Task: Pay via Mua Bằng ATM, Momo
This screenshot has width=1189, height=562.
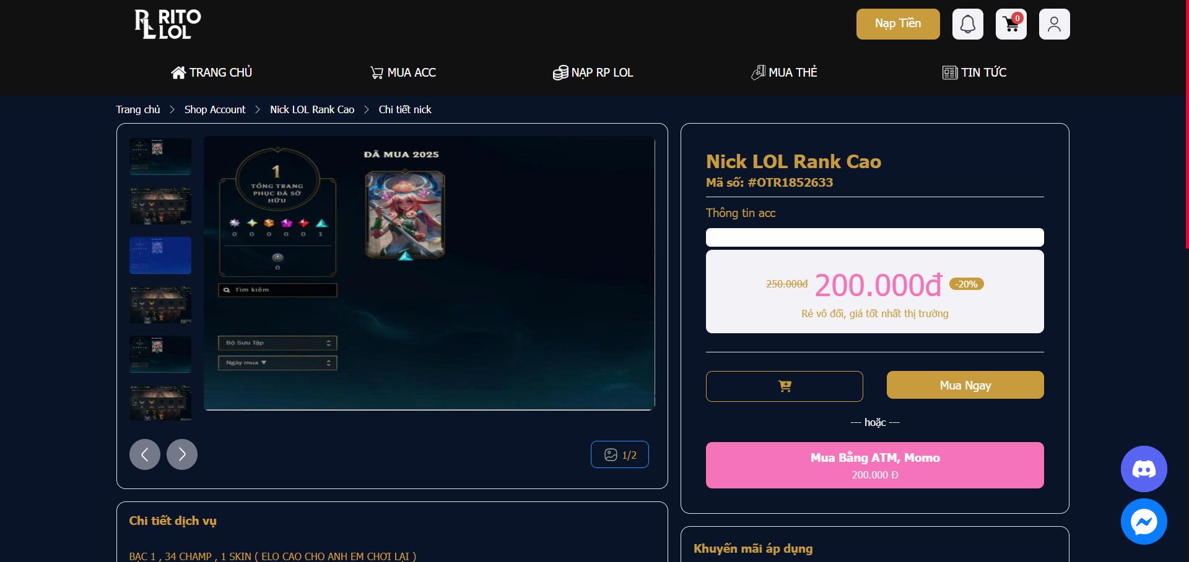Action: click(874, 465)
